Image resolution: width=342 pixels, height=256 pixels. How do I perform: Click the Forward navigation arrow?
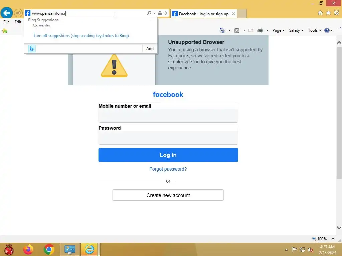[x=18, y=13]
